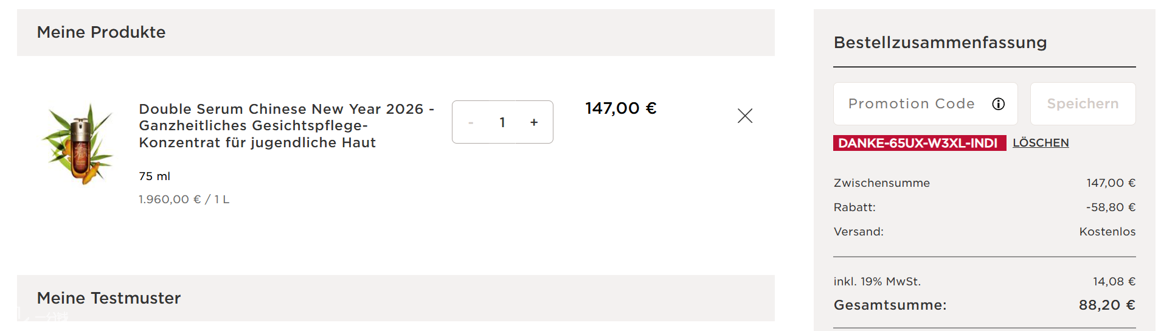
Task: Increase product quantity with the plus button
Action: 534,122
